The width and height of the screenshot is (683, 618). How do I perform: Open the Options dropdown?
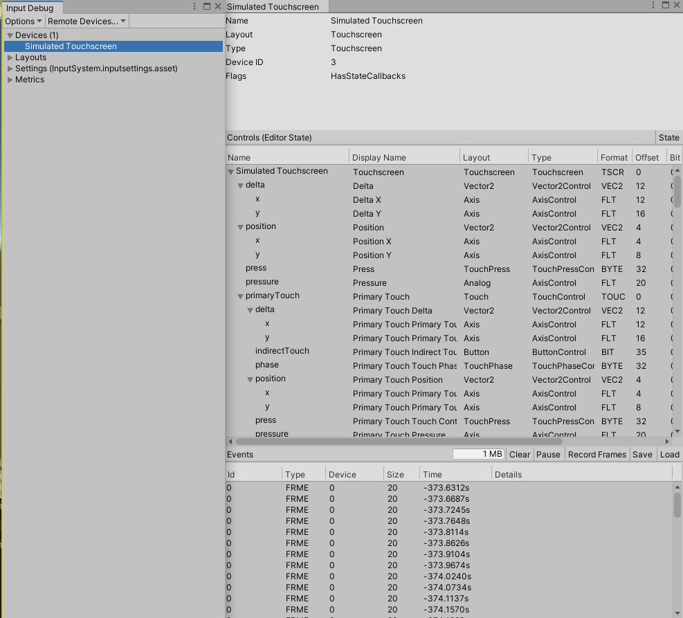point(24,21)
